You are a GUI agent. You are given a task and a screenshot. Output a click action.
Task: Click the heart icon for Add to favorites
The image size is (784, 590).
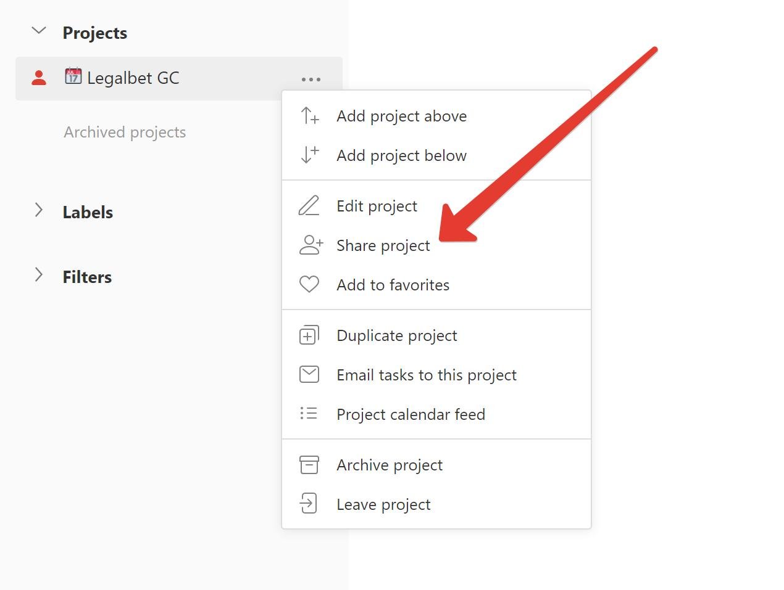309,284
